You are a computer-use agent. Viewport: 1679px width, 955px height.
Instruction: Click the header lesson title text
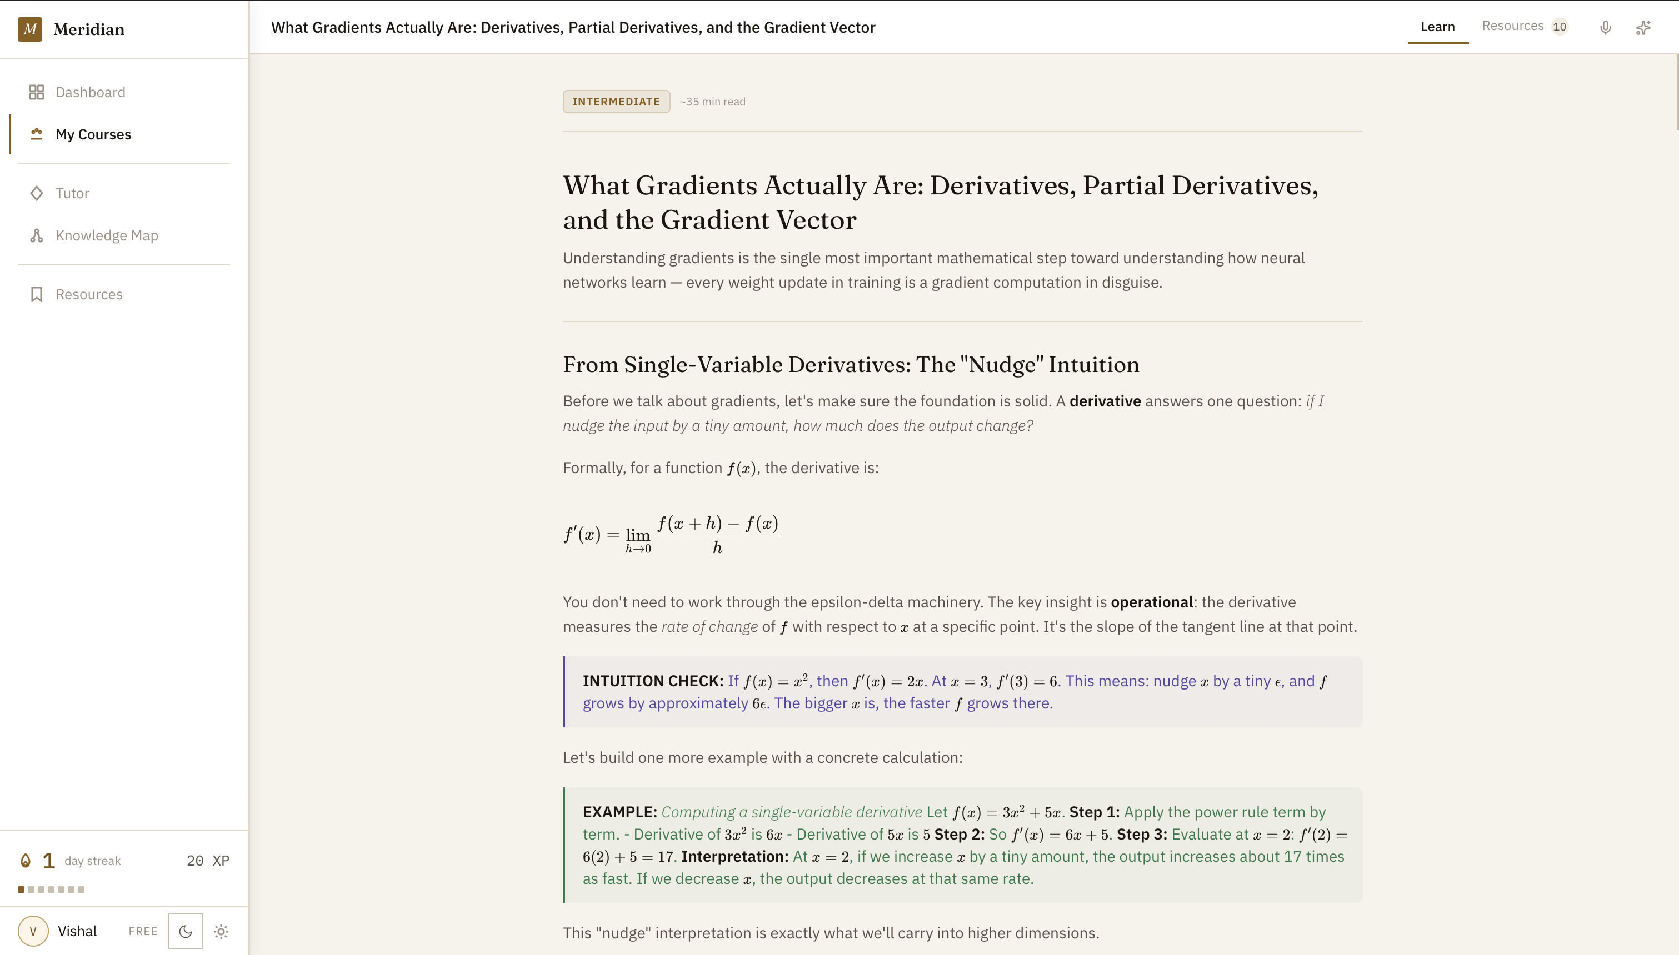[x=573, y=28]
